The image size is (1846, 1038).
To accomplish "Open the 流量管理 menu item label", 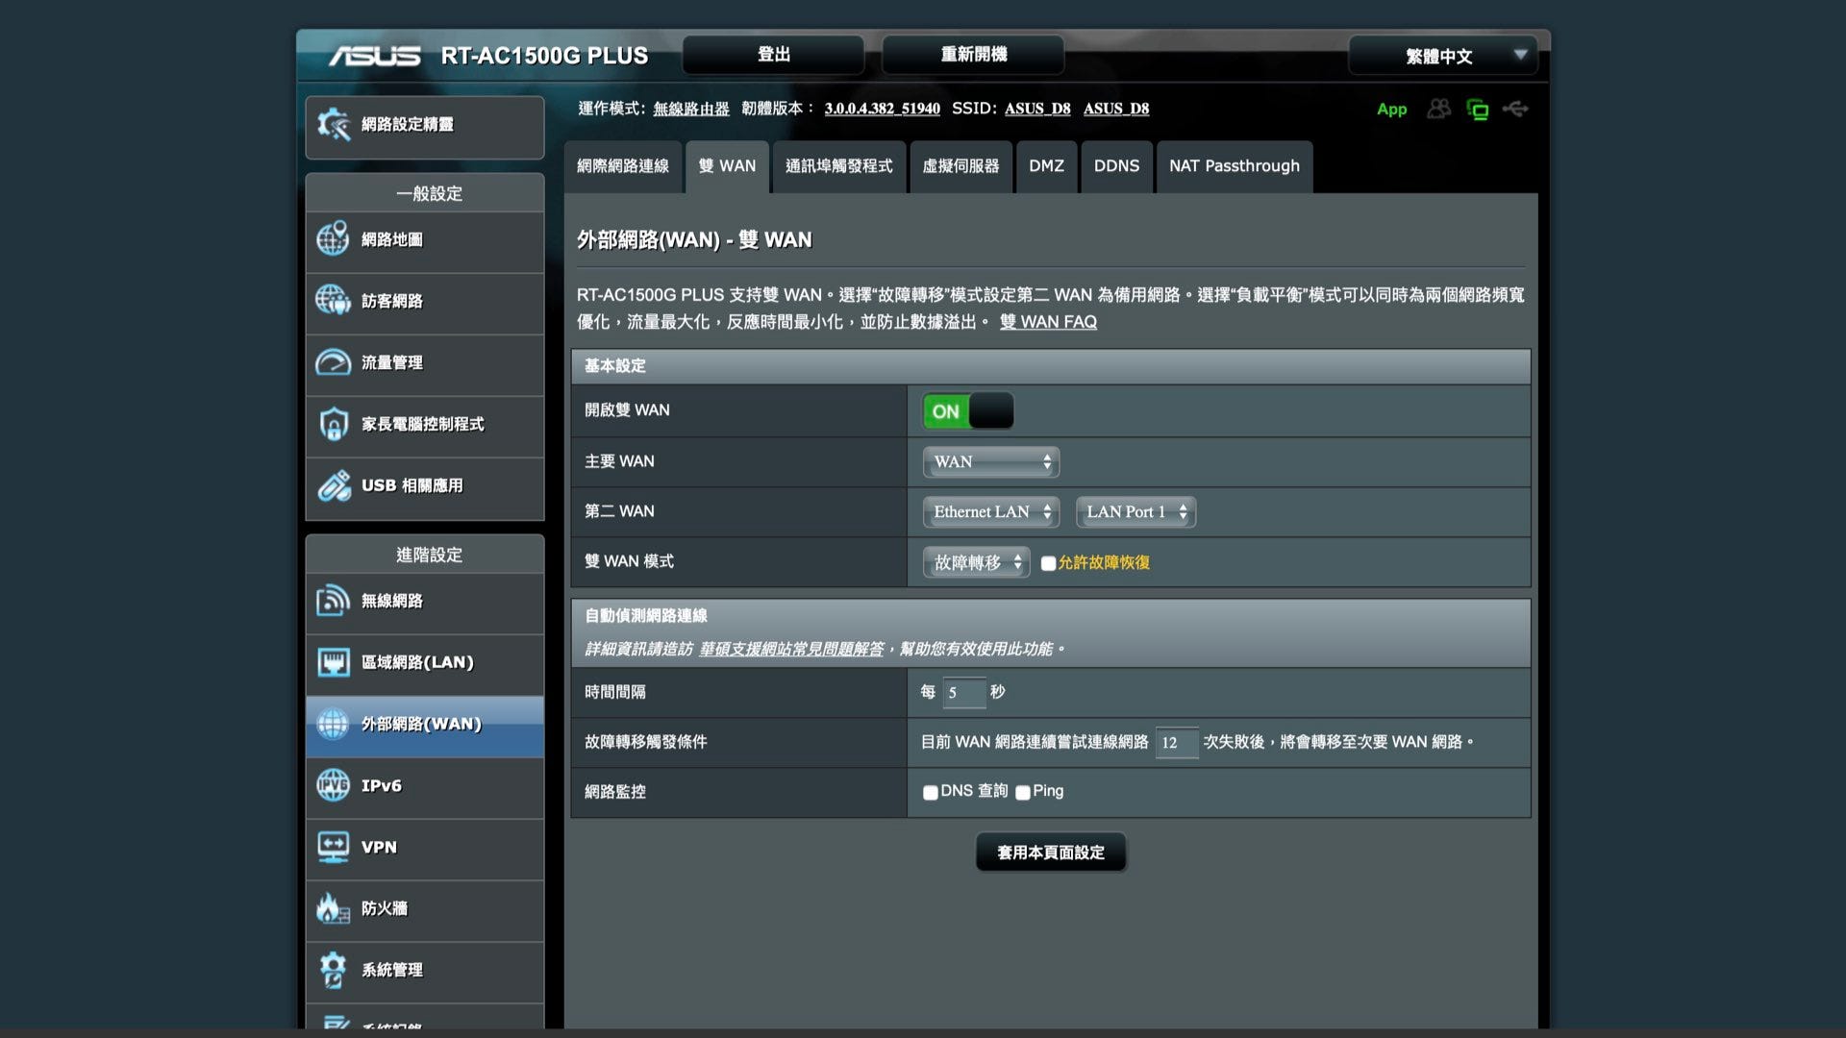I will (x=392, y=362).
